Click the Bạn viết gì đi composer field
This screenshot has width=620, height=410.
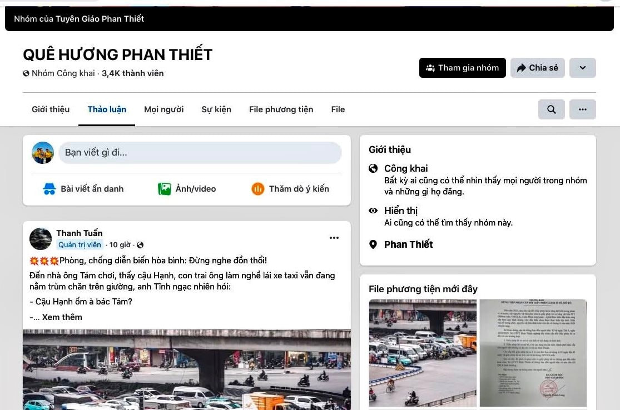[200, 152]
